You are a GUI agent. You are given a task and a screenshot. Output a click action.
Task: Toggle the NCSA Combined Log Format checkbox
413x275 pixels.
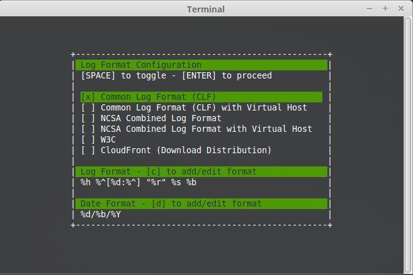pos(88,119)
